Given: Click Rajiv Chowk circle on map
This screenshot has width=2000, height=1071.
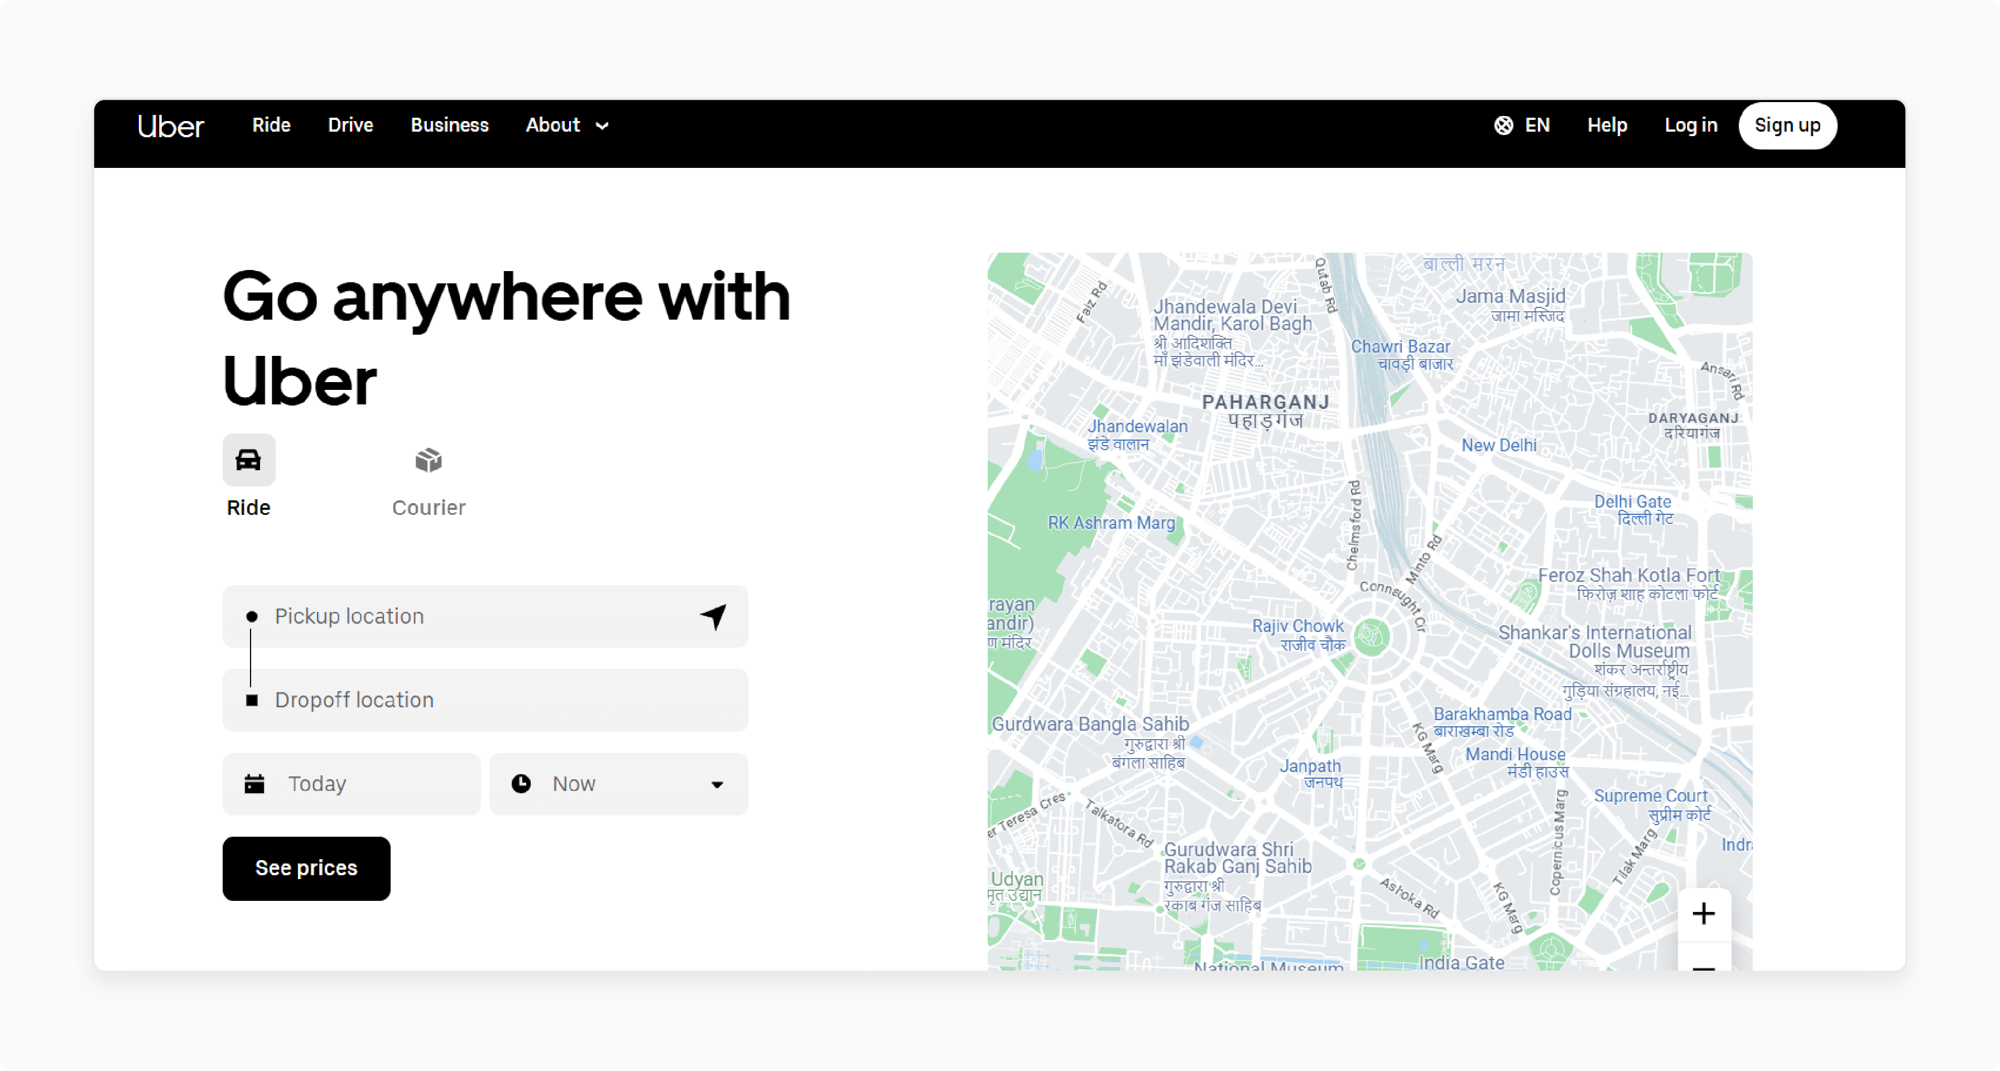Looking at the screenshot, I should click(x=1372, y=636).
